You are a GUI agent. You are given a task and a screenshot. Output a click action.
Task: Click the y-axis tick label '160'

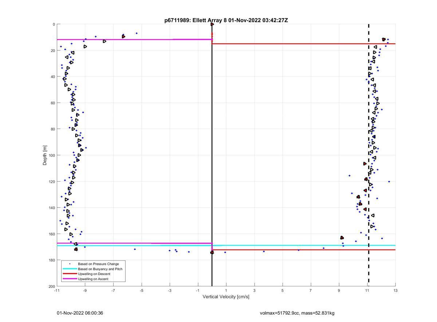[x=52, y=234]
